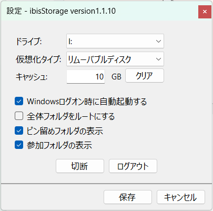Click the キャッシュ size input field
Screen dimensions: 213x211
(86, 77)
